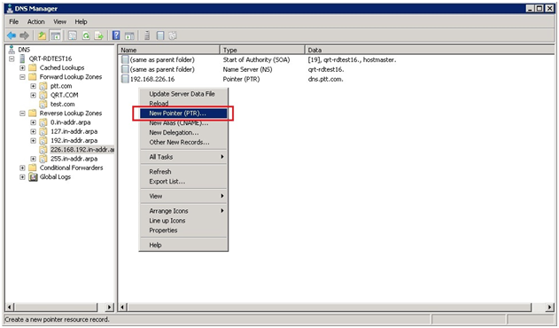
Task: Select Reload in the context menu
Action: coord(183,103)
